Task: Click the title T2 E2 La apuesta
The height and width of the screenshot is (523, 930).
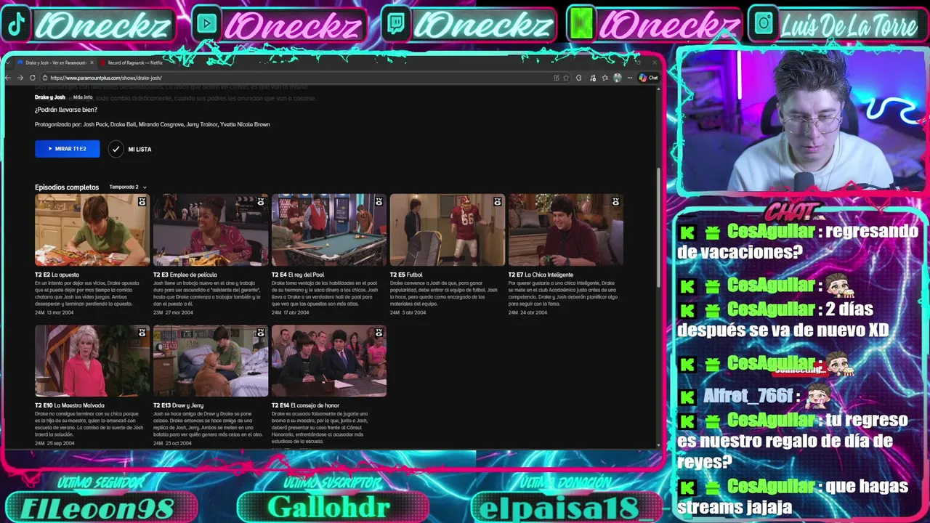Action: pyautogui.click(x=57, y=275)
